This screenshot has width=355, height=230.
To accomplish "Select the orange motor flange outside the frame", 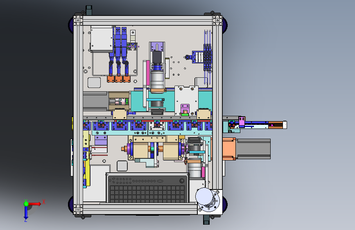I will point(229,149).
